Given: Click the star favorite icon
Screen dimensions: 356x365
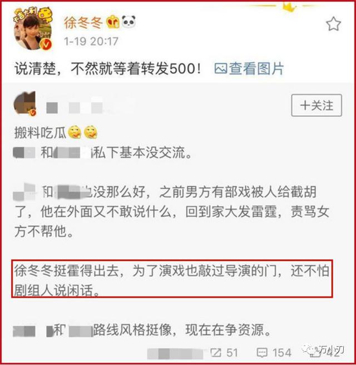Looking at the screenshot, I should 333,23.
